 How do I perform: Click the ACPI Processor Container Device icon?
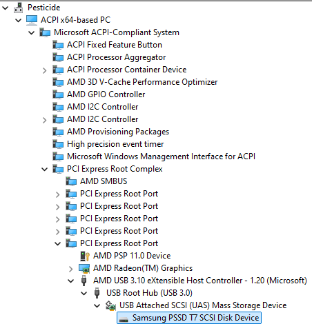pyautogui.click(x=58, y=70)
